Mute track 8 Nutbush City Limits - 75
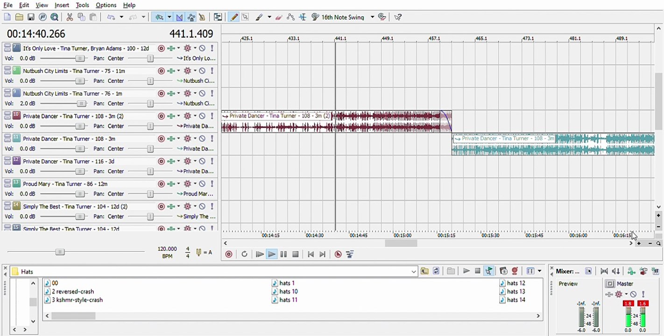Image resolution: width=664 pixels, height=336 pixels. pos(202,71)
